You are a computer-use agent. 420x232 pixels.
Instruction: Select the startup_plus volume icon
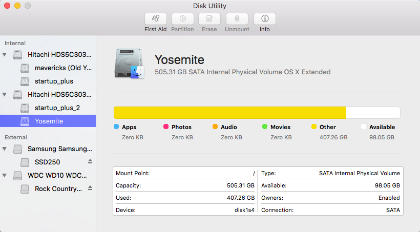click(x=25, y=81)
